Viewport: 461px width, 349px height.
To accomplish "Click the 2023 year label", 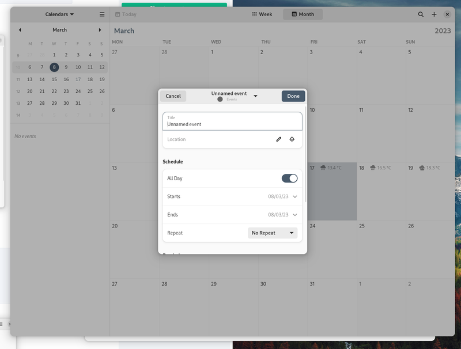I will click(443, 31).
